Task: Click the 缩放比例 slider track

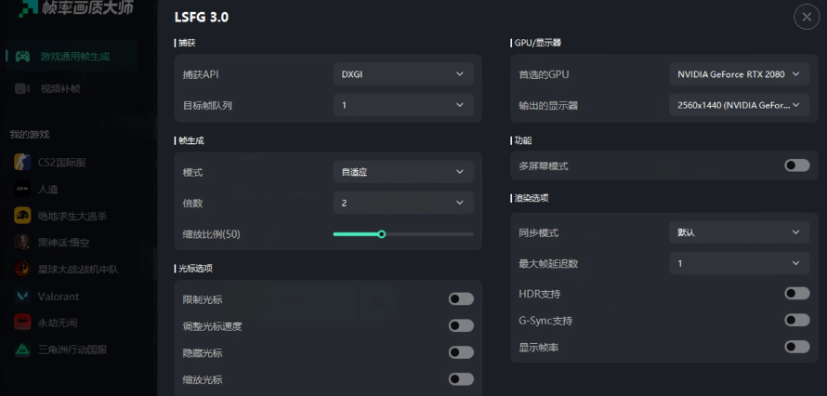Action: tap(403, 234)
